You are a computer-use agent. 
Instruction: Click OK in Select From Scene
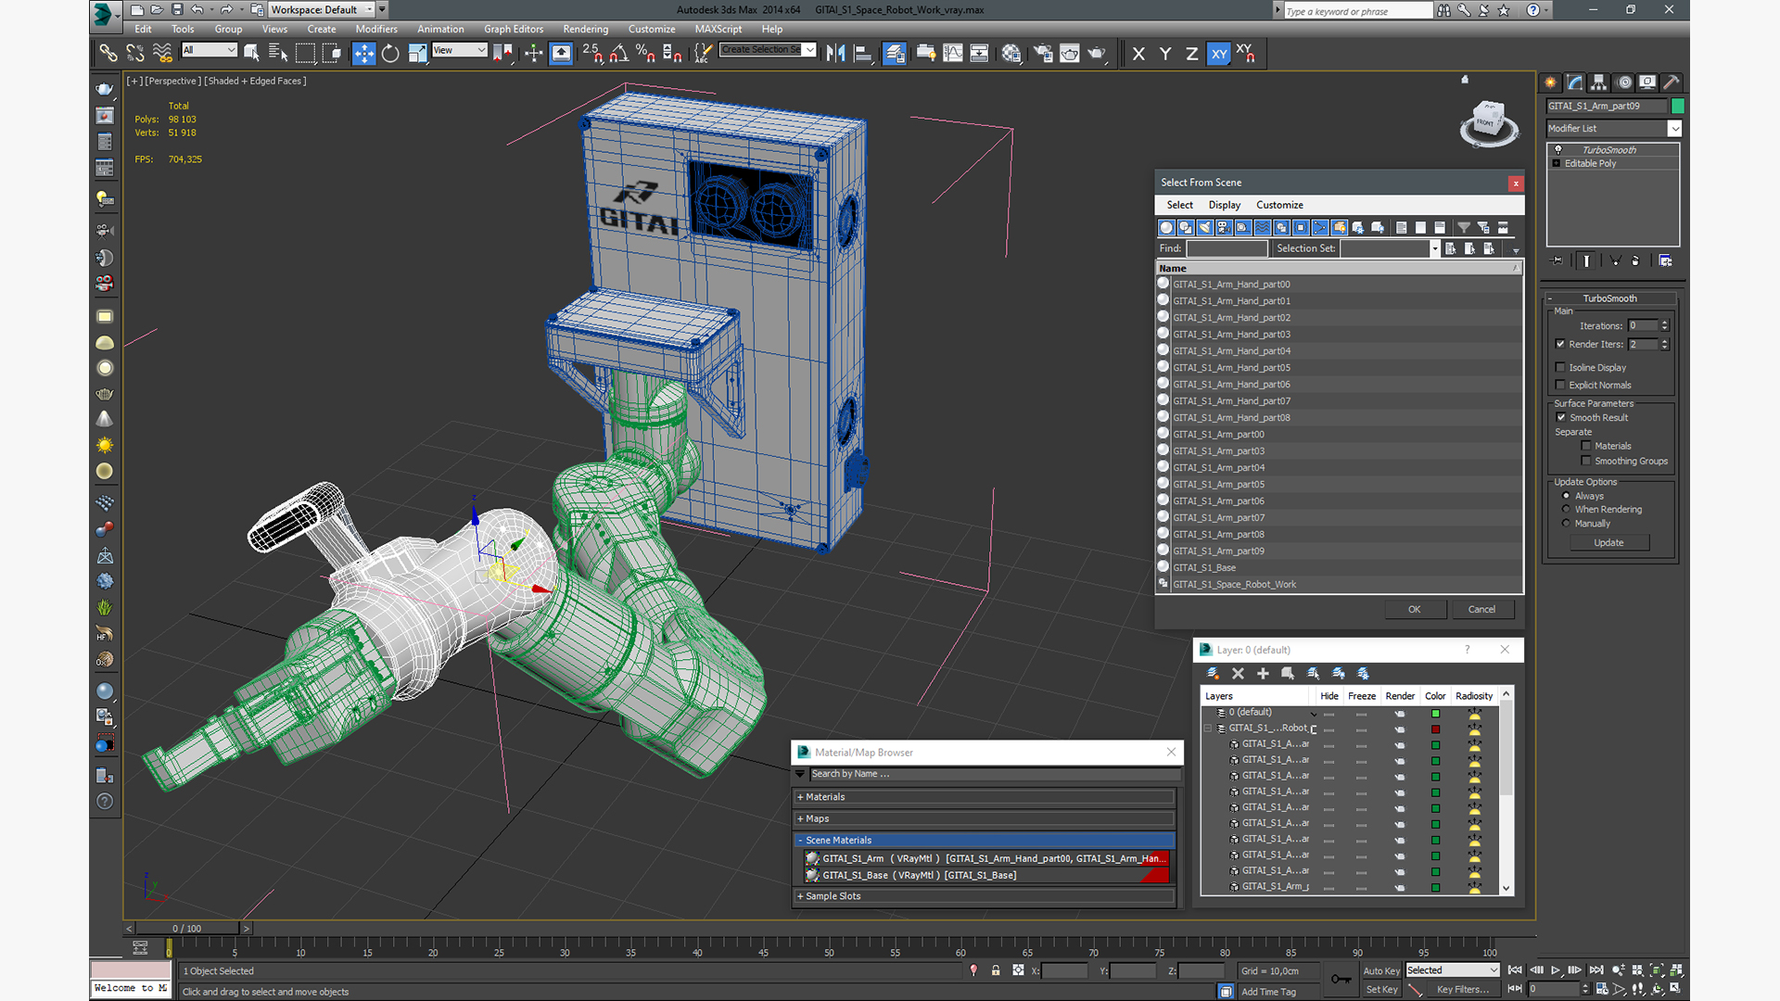tap(1414, 610)
